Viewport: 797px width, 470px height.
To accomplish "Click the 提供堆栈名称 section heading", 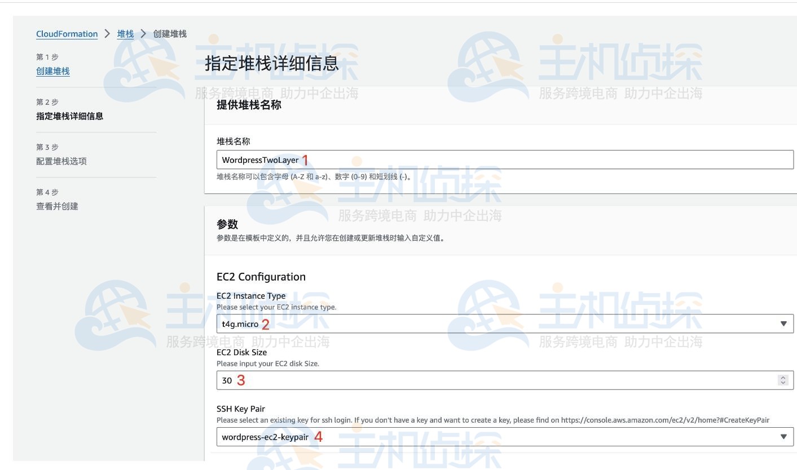I will (249, 105).
